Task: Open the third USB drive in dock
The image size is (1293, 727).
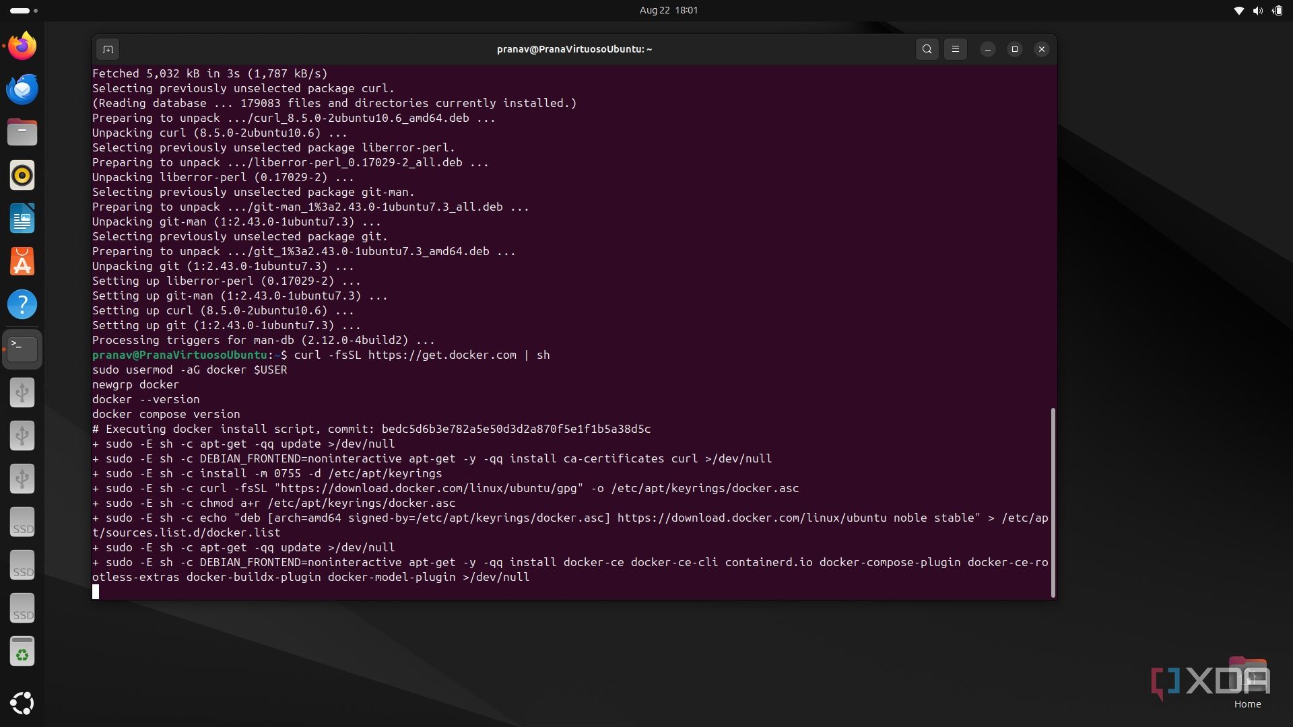Action: pos(22,479)
